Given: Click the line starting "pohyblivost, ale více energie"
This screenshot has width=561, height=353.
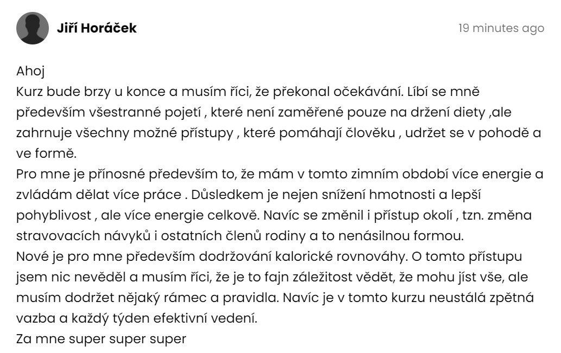Looking at the screenshot, I should point(274,215).
